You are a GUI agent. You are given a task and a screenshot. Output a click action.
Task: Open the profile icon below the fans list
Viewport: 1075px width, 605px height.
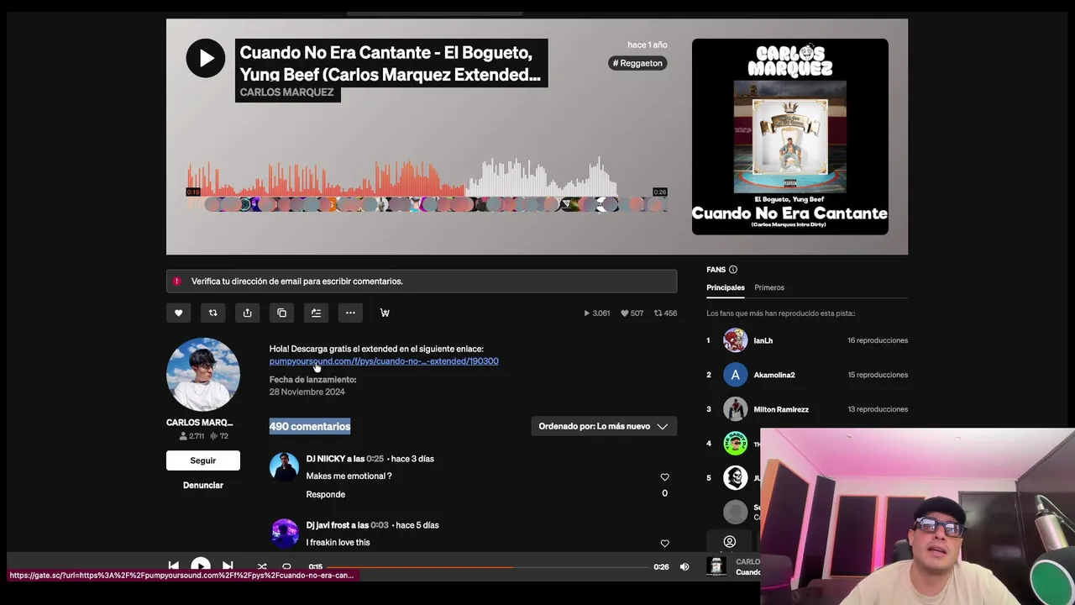(730, 542)
